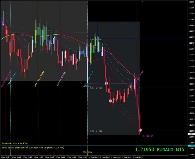
Task: Click the 1.22595 price axis label
Action: coord(192,8)
